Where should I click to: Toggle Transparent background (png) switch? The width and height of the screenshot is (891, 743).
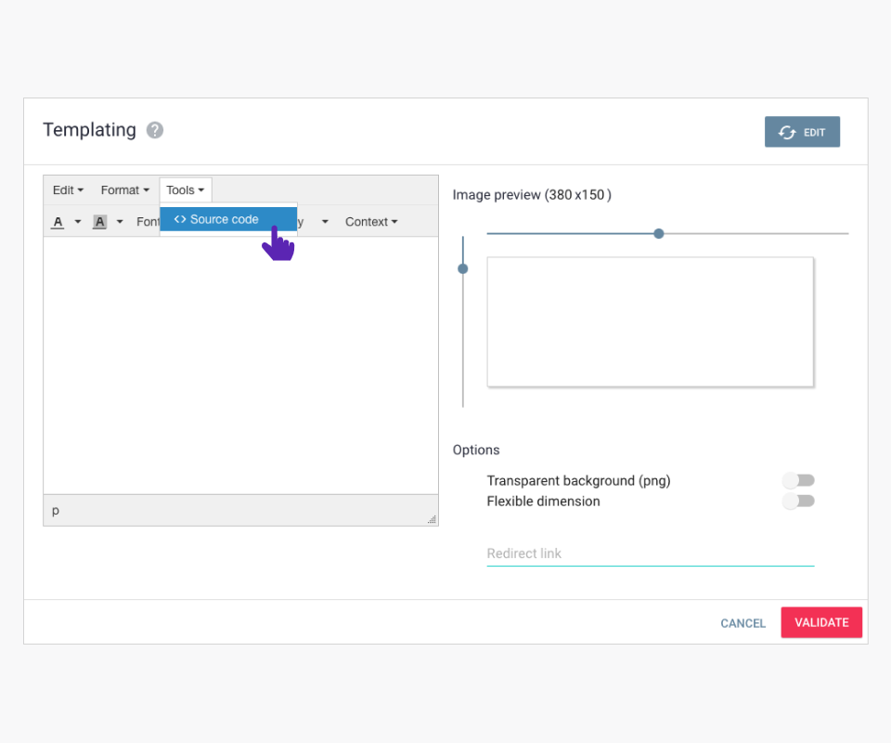[798, 480]
